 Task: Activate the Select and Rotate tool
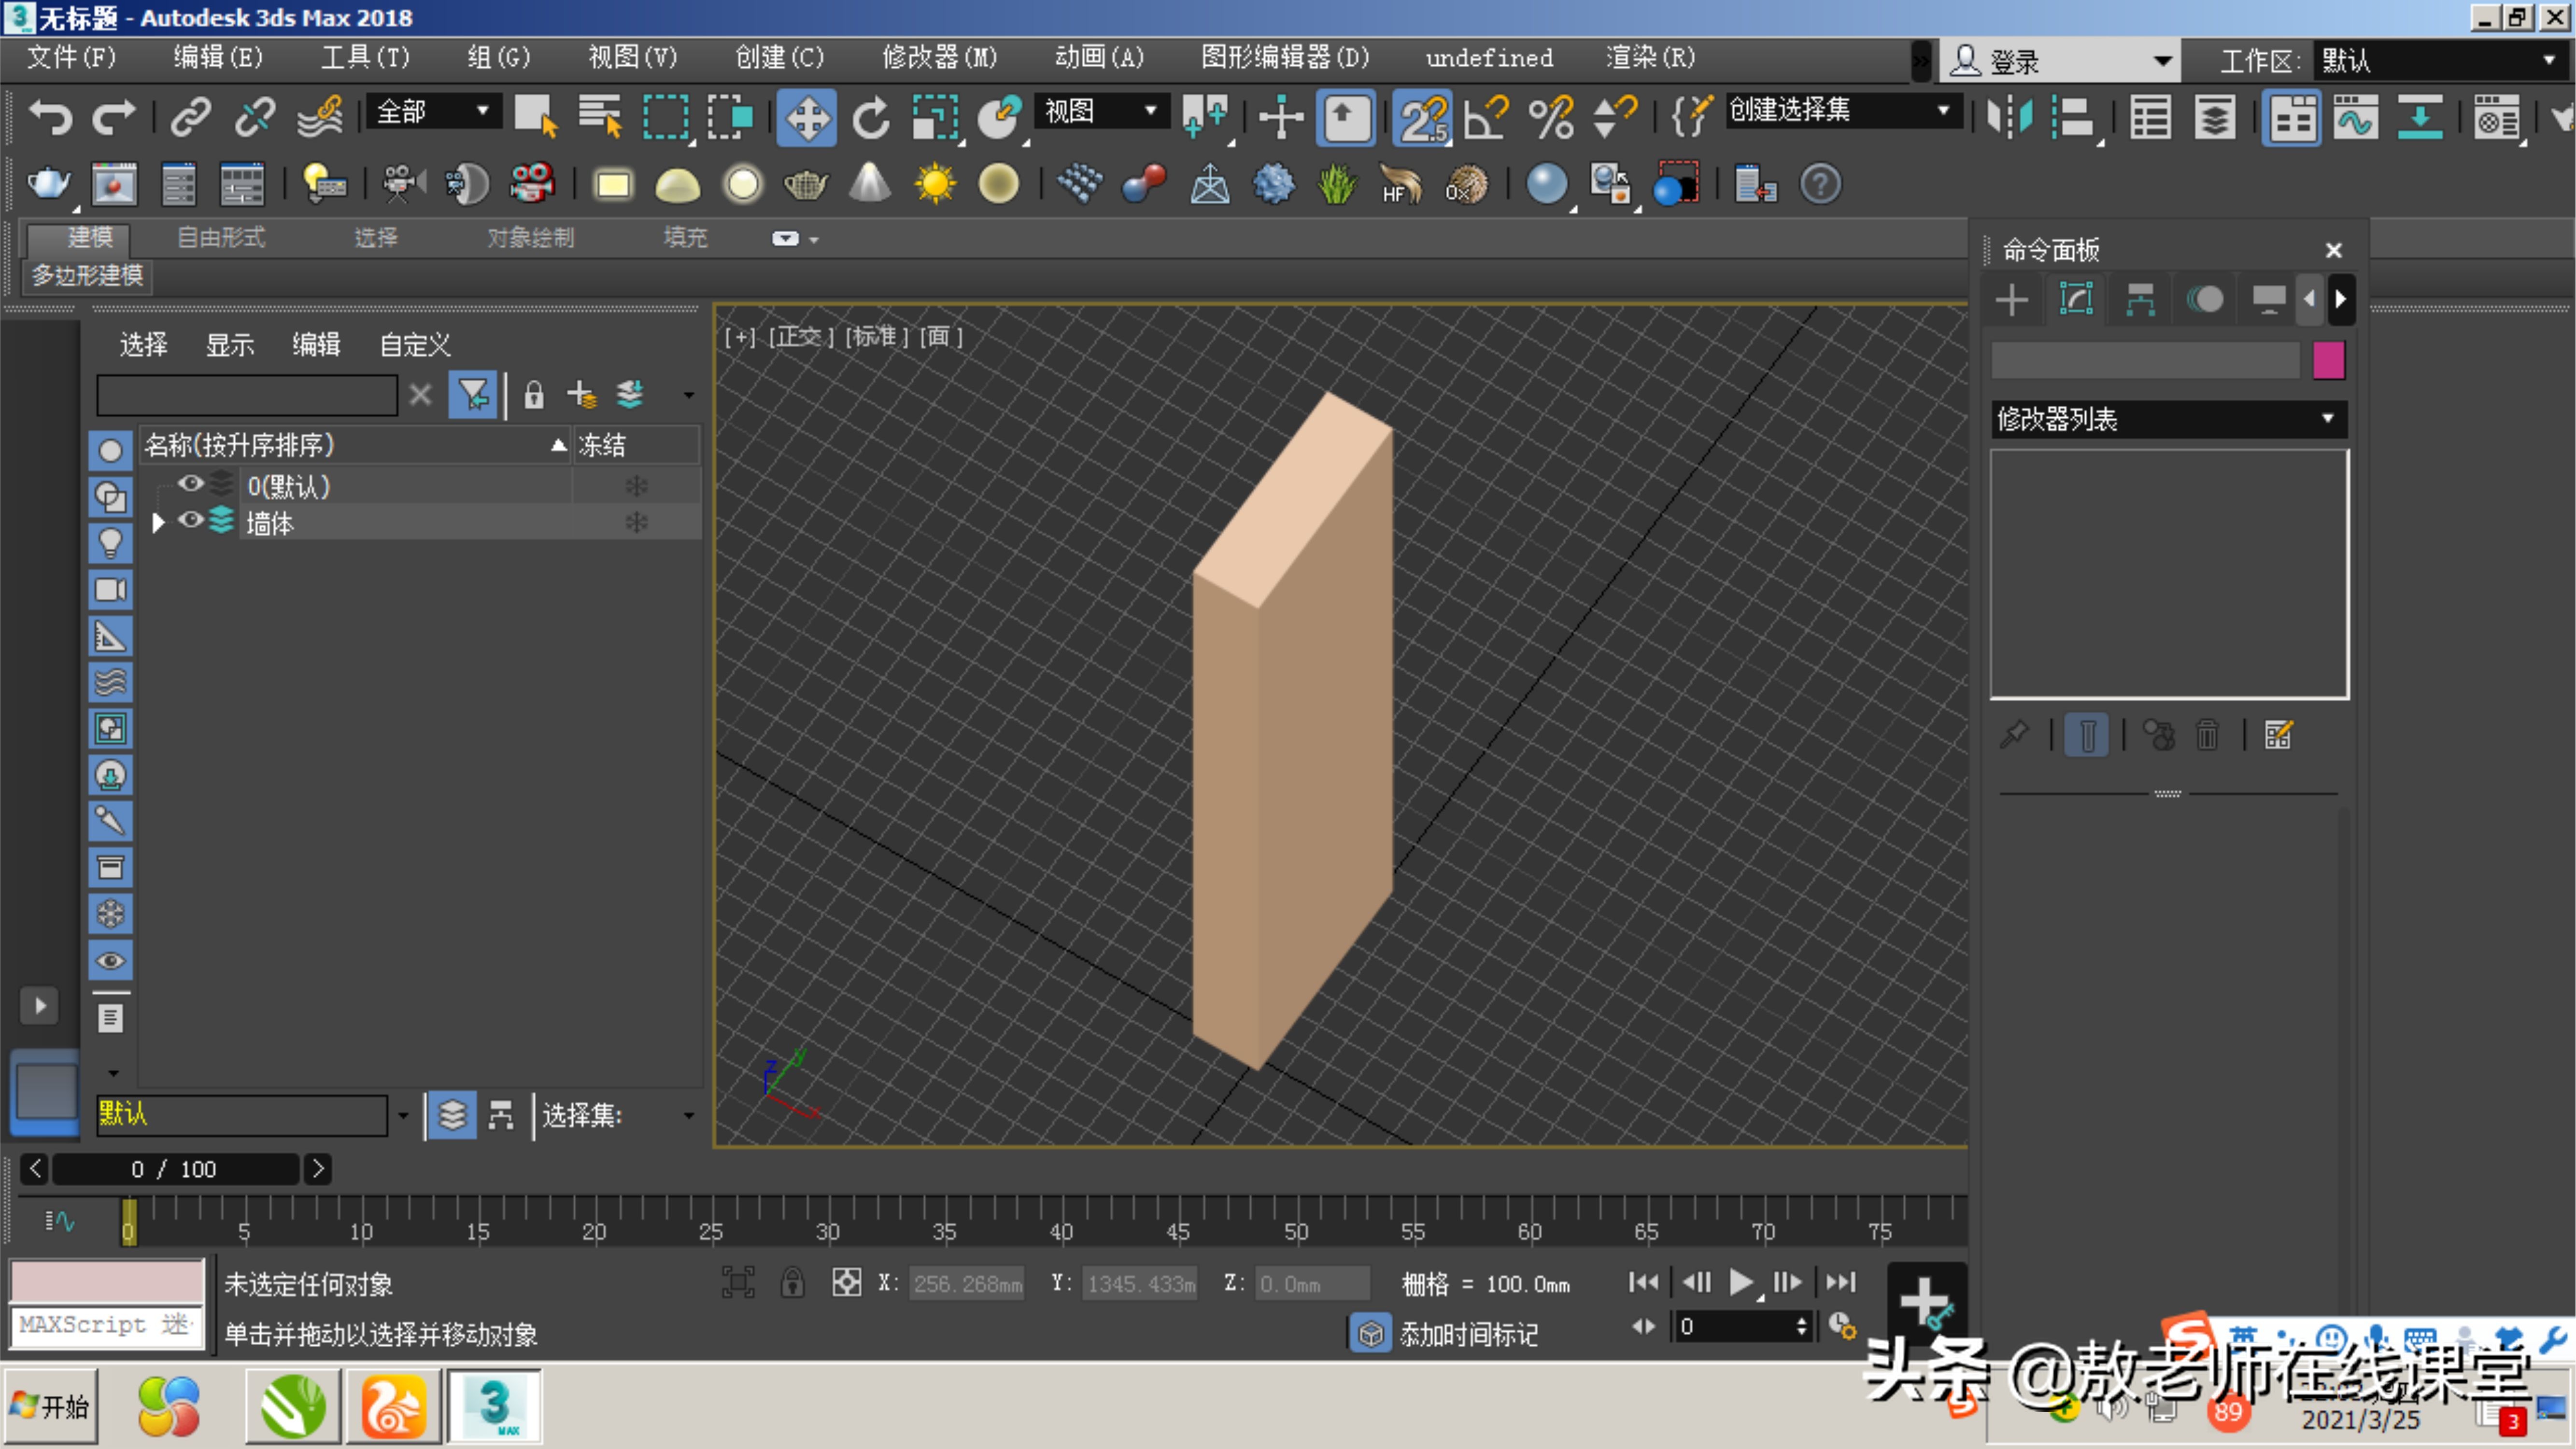869,117
